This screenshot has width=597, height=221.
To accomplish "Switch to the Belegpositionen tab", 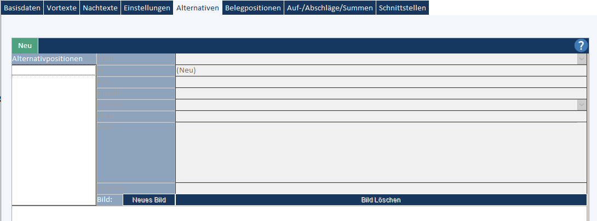I will tap(253, 8).
